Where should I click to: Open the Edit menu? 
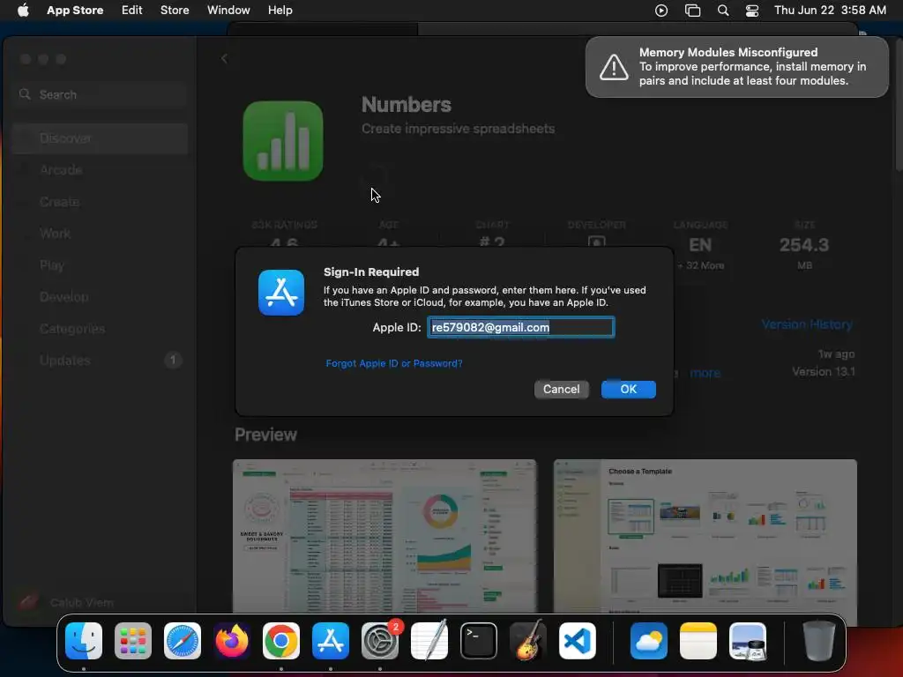point(132,10)
